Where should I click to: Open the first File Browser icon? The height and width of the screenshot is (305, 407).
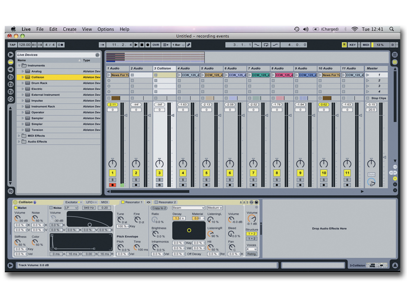11,76
